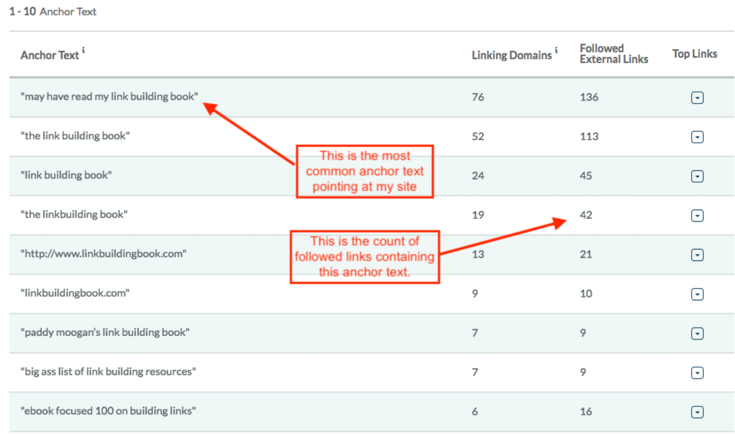The height and width of the screenshot is (437, 735).
Task: Click the 42 followed external links value
Action: (x=586, y=215)
